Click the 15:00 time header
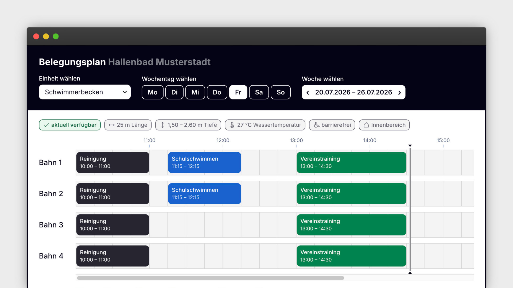 (443, 141)
